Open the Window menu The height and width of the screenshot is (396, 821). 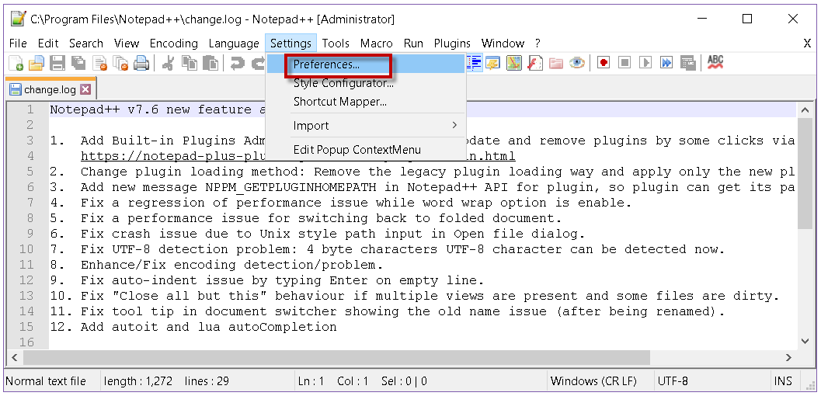pyautogui.click(x=503, y=43)
